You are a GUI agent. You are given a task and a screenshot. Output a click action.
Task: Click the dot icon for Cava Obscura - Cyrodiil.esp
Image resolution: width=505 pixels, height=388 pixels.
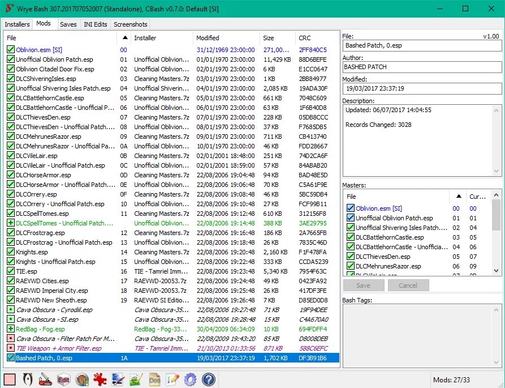(x=11, y=310)
